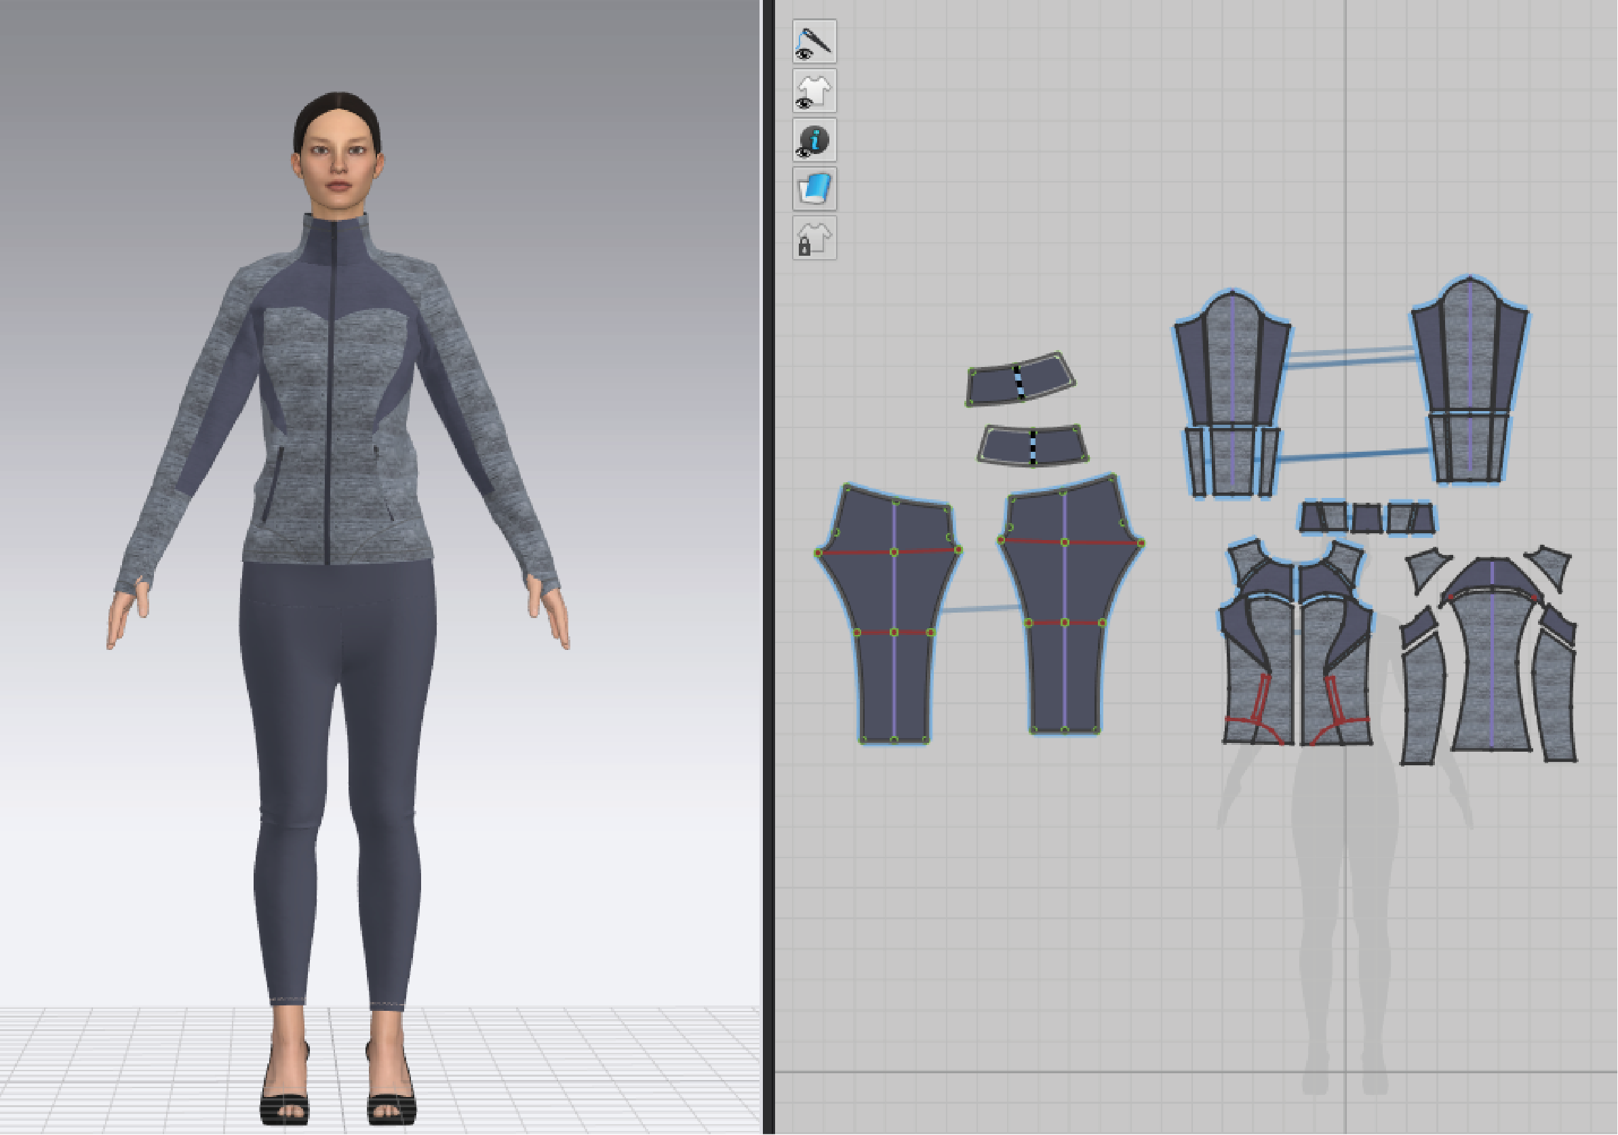
Task: Click the Lock Pattern shirt padlock icon
Action: [814, 238]
